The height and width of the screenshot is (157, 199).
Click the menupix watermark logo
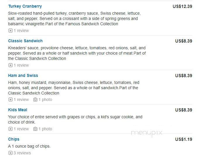click(146, 133)
